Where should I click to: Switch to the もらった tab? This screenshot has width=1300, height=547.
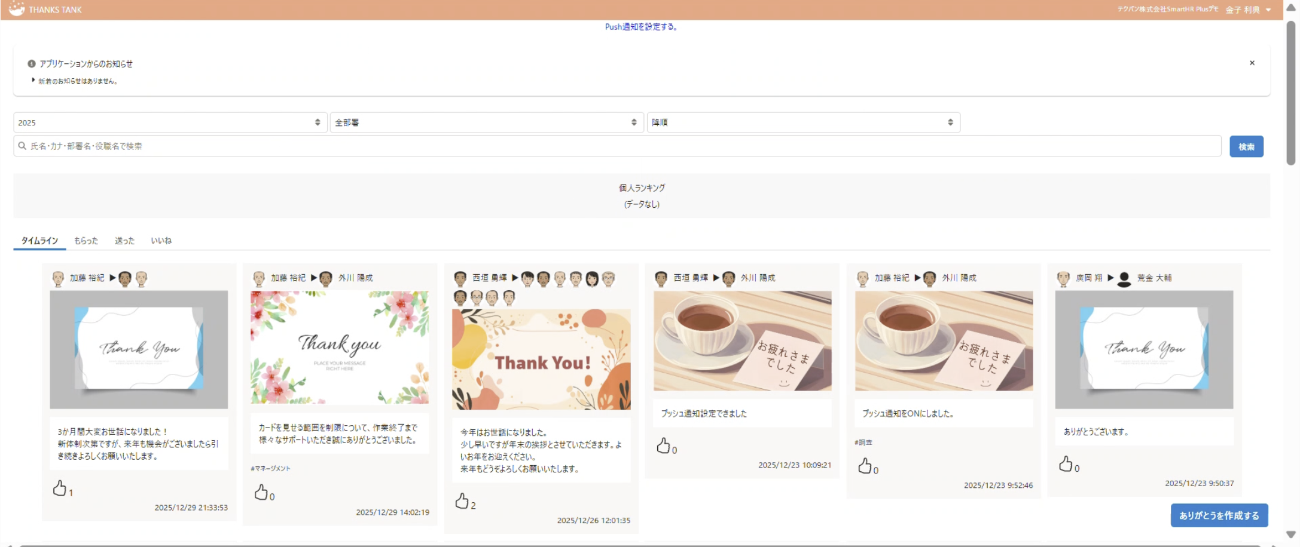tap(86, 241)
